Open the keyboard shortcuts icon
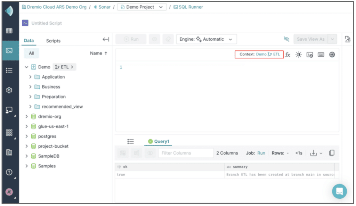Viewport: 356px width, 206px height. (x=321, y=55)
